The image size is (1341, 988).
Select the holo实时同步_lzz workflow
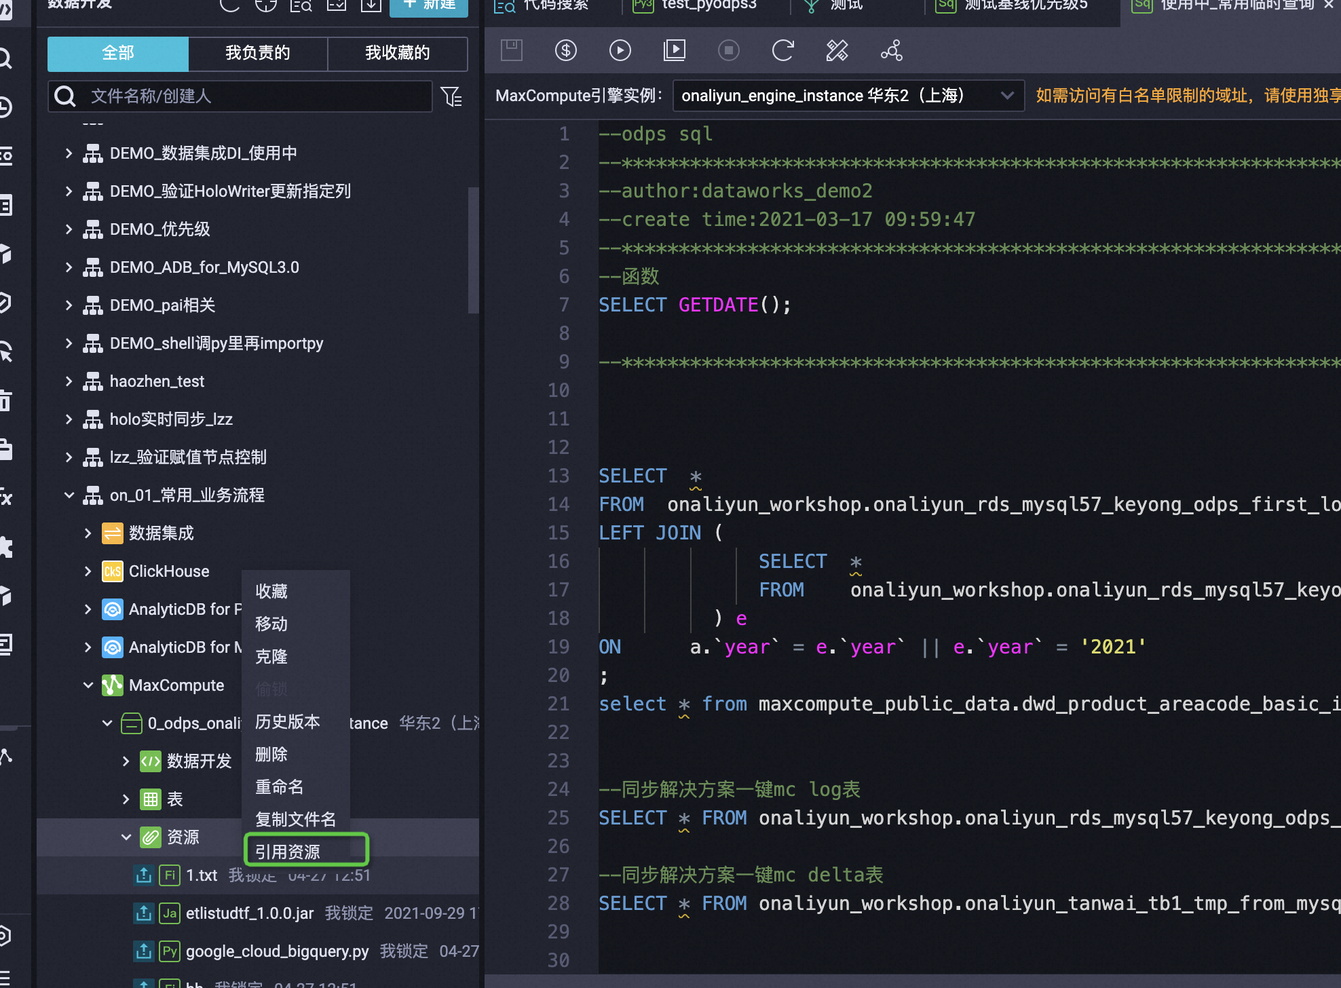pyautogui.click(x=171, y=419)
